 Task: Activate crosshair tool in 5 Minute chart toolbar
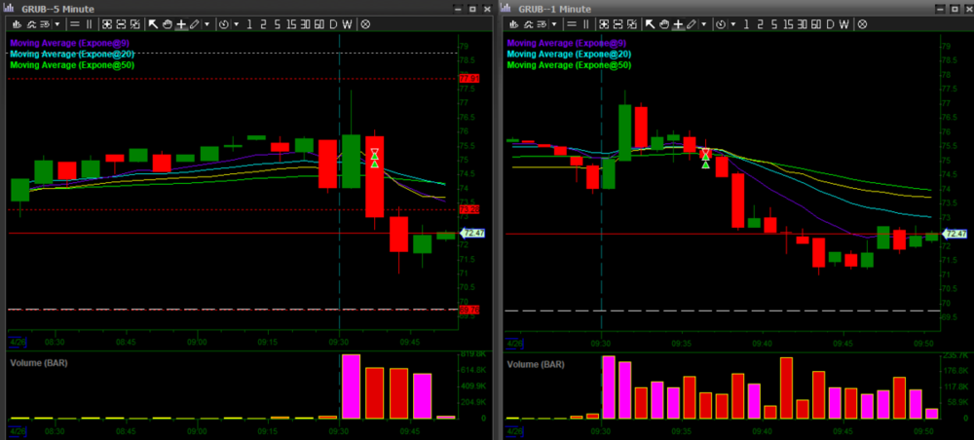[181, 23]
